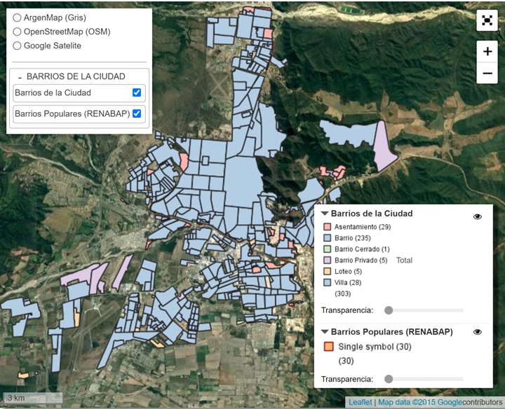Viewport: 505px width, 409px height.
Task: Click the orange Loteo polygon at southwest map corner
Action: 23,375
